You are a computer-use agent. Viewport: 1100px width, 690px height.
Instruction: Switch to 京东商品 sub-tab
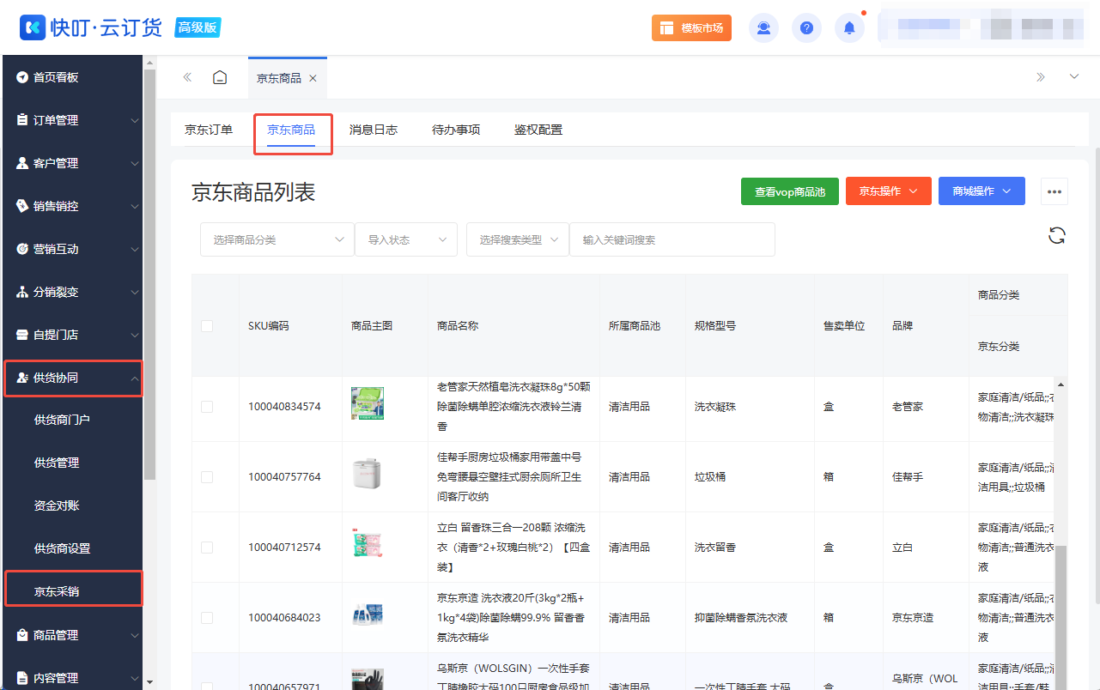pyautogui.click(x=291, y=130)
